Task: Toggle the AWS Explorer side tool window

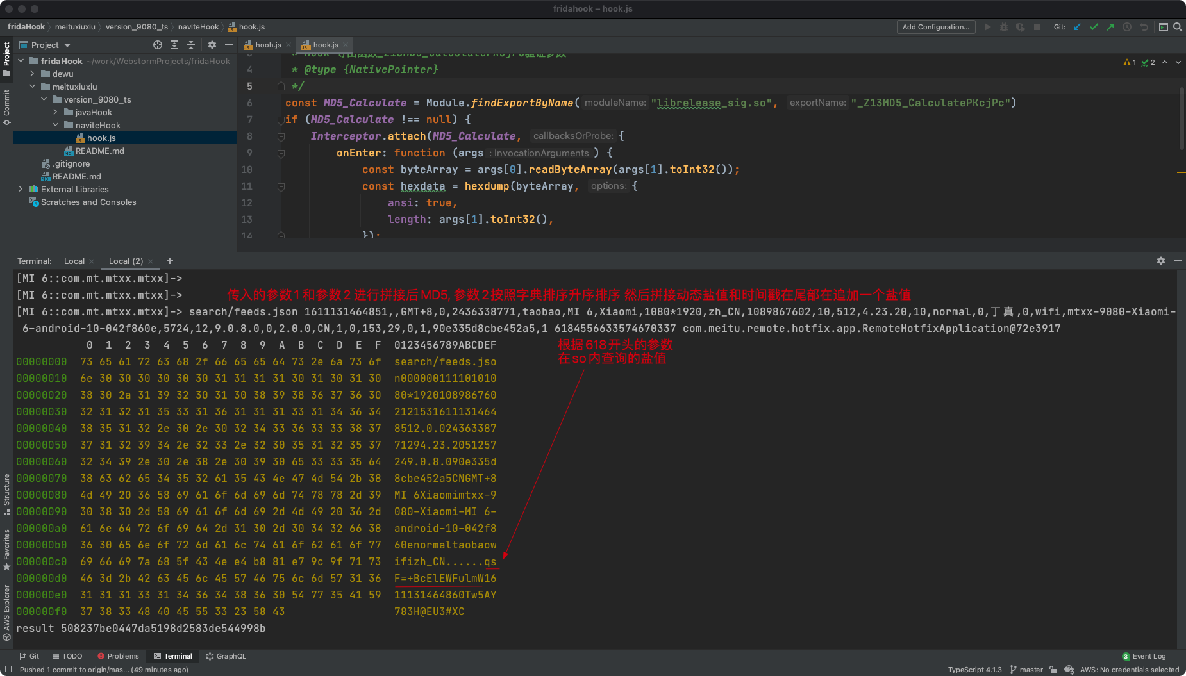Action: tap(6, 612)
